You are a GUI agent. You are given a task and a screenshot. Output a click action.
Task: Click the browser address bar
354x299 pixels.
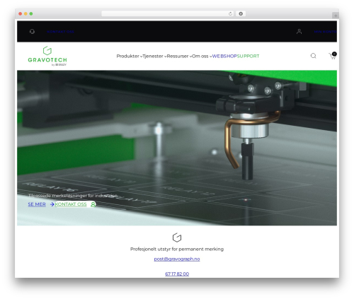pos(168,13)
